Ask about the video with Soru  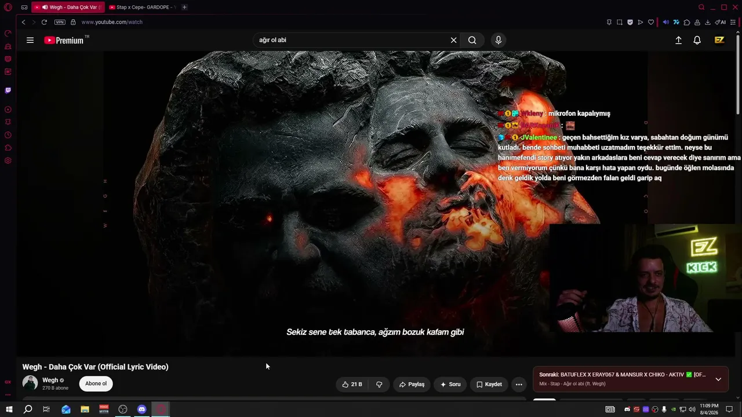[450, 384]
